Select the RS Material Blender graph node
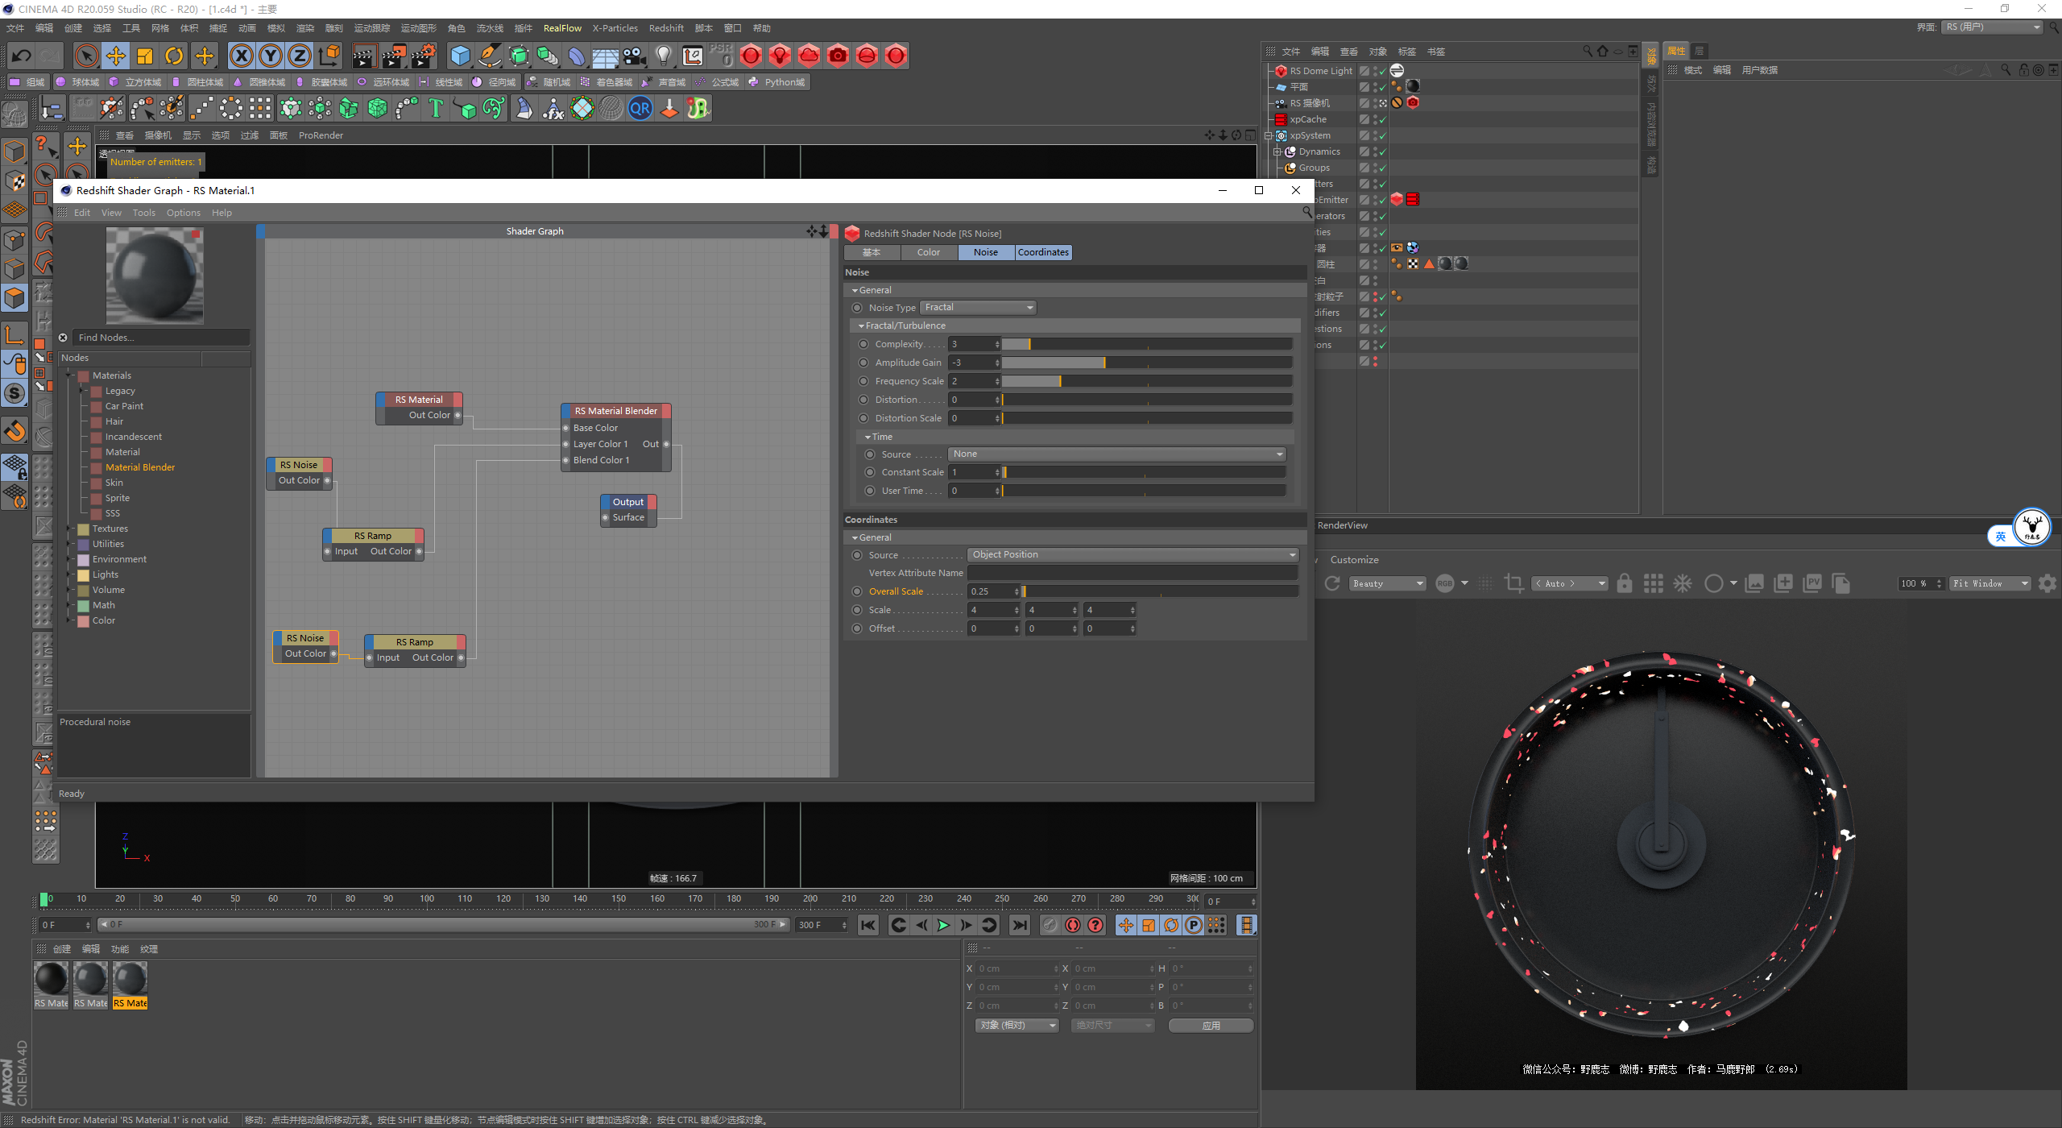This screenshot has height=1128, width=2062. pyautogui.click(x=616, y=411)
